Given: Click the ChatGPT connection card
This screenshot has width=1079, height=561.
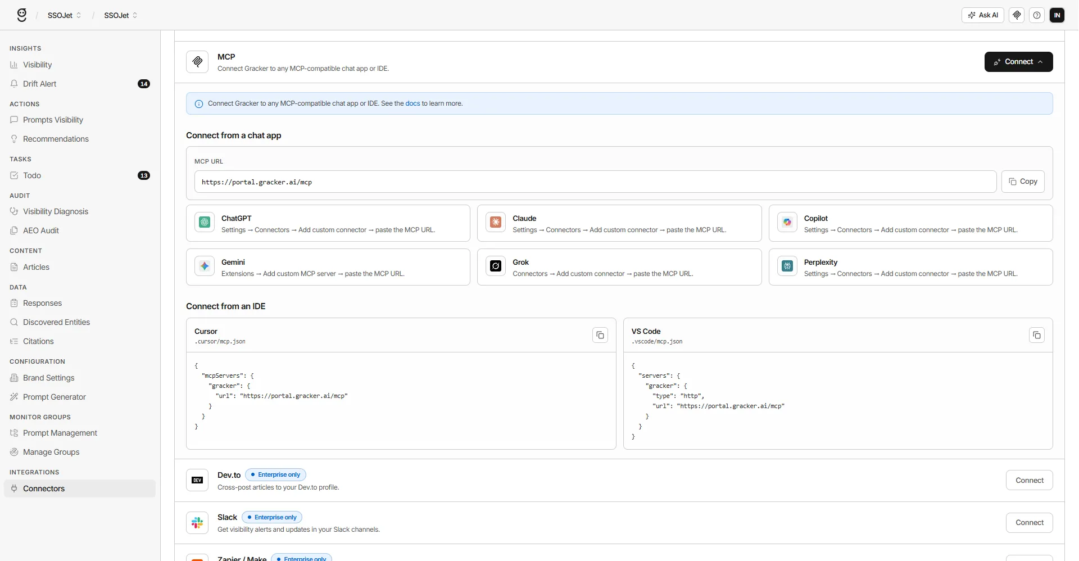Looking at the screenshot, I should (328, 223).
